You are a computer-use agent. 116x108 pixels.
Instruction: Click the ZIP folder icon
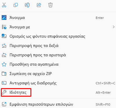point(4,74)
